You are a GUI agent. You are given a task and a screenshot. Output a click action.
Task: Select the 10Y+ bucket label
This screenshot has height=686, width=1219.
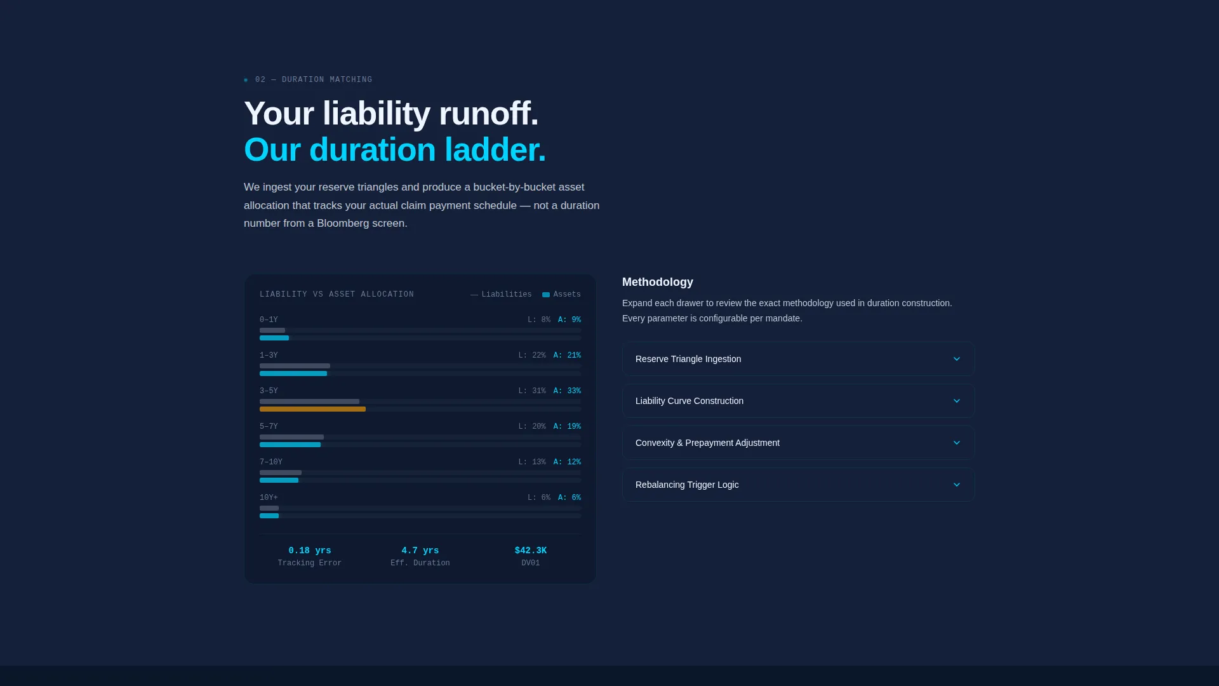tap(269, 498)
